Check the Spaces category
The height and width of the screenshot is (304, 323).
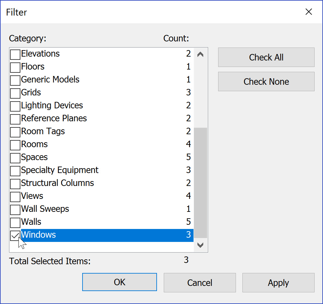point(15,158)
